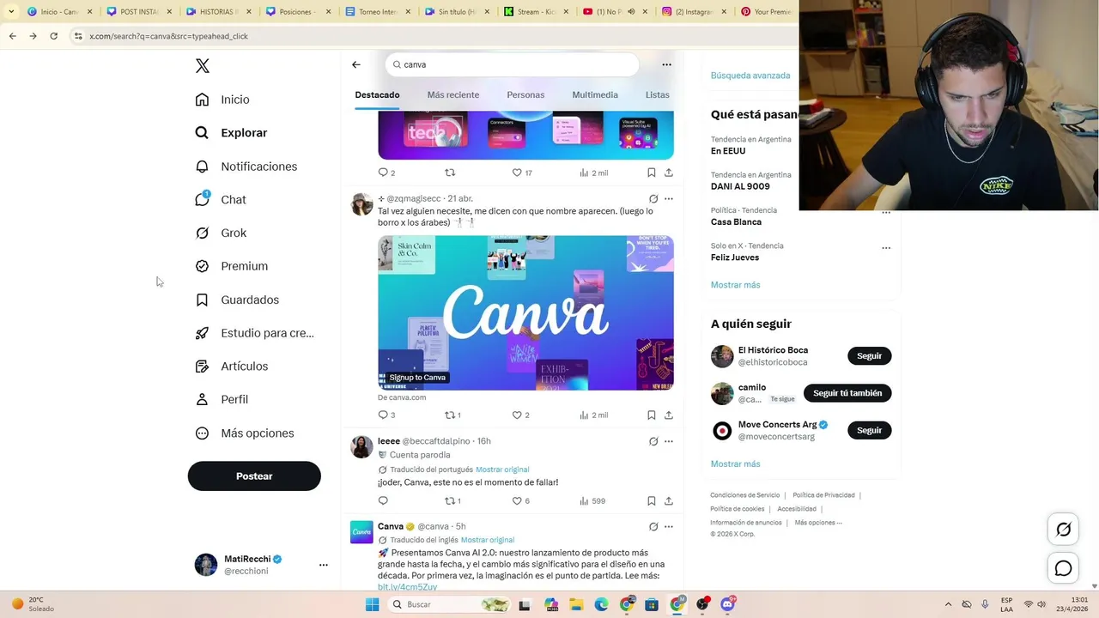Bookmark the @zqmagisecc post
Image resolution: width=1099 pixels, height=618 pixels.
(652, 415)
